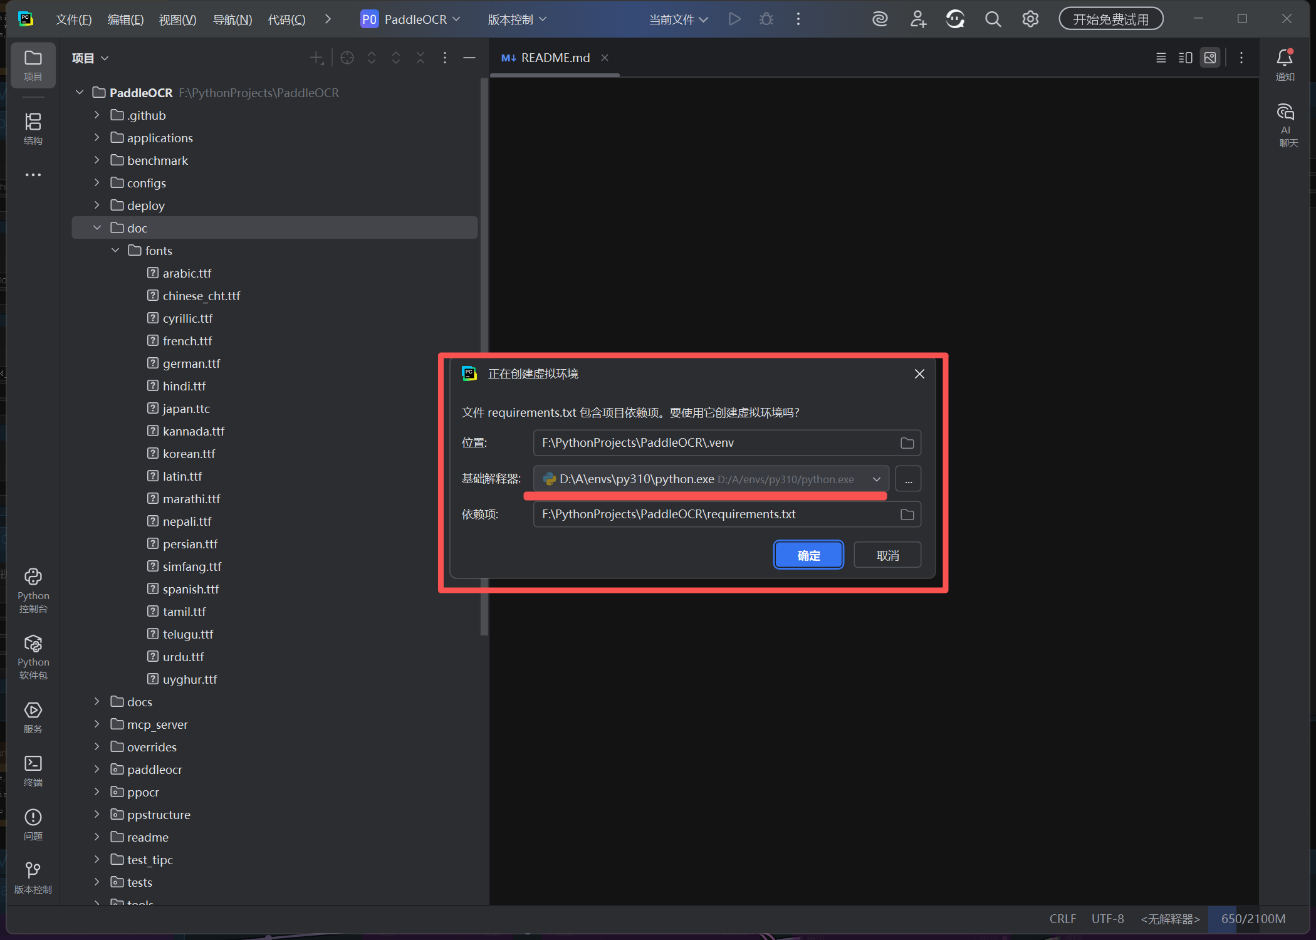Open the base interpreter dropdown

pyautogui.click(x=876, y=479)
